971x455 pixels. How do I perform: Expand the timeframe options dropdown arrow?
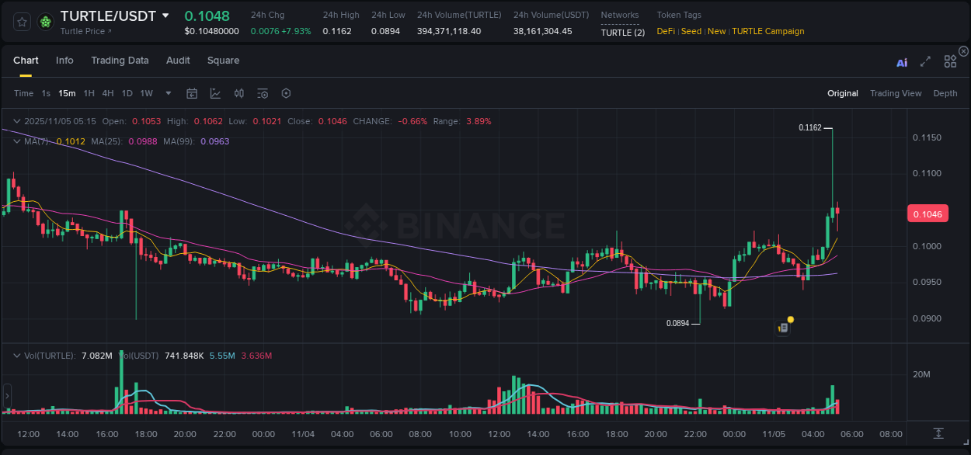pyautogui.click(x=167, y=93)
